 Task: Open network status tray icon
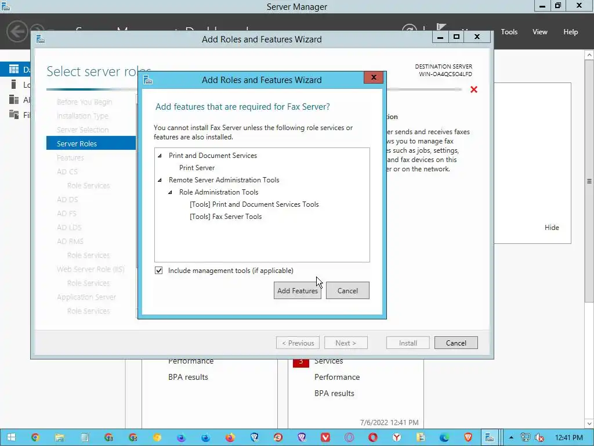(x=525, y=437)
